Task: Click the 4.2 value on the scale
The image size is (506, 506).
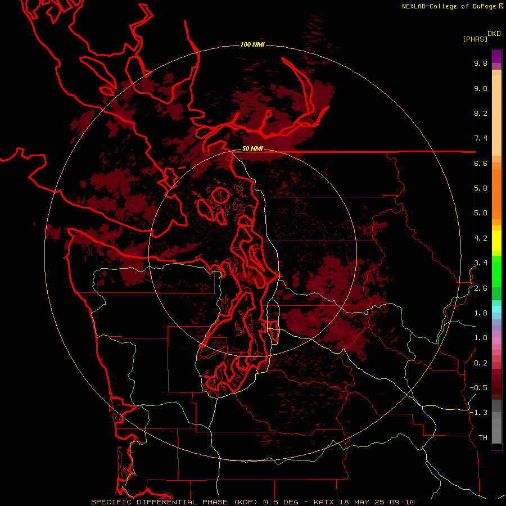Action: (x=481, y=238)
